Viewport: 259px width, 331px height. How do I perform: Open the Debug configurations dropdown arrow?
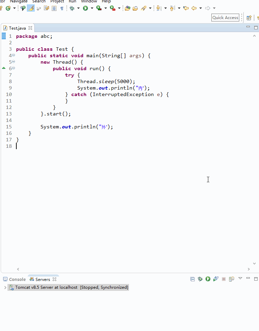pos(79,8)
